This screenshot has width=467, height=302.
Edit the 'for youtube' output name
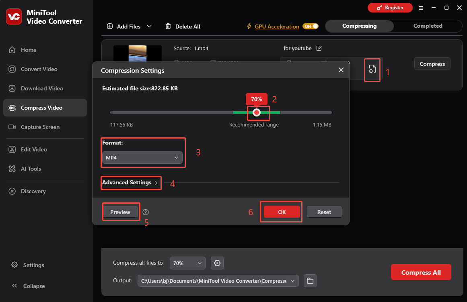319,48
